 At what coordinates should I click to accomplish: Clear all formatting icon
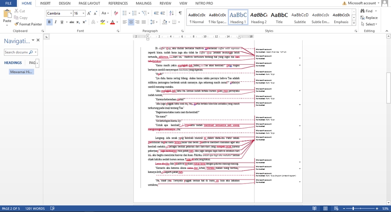coord(116,13)
